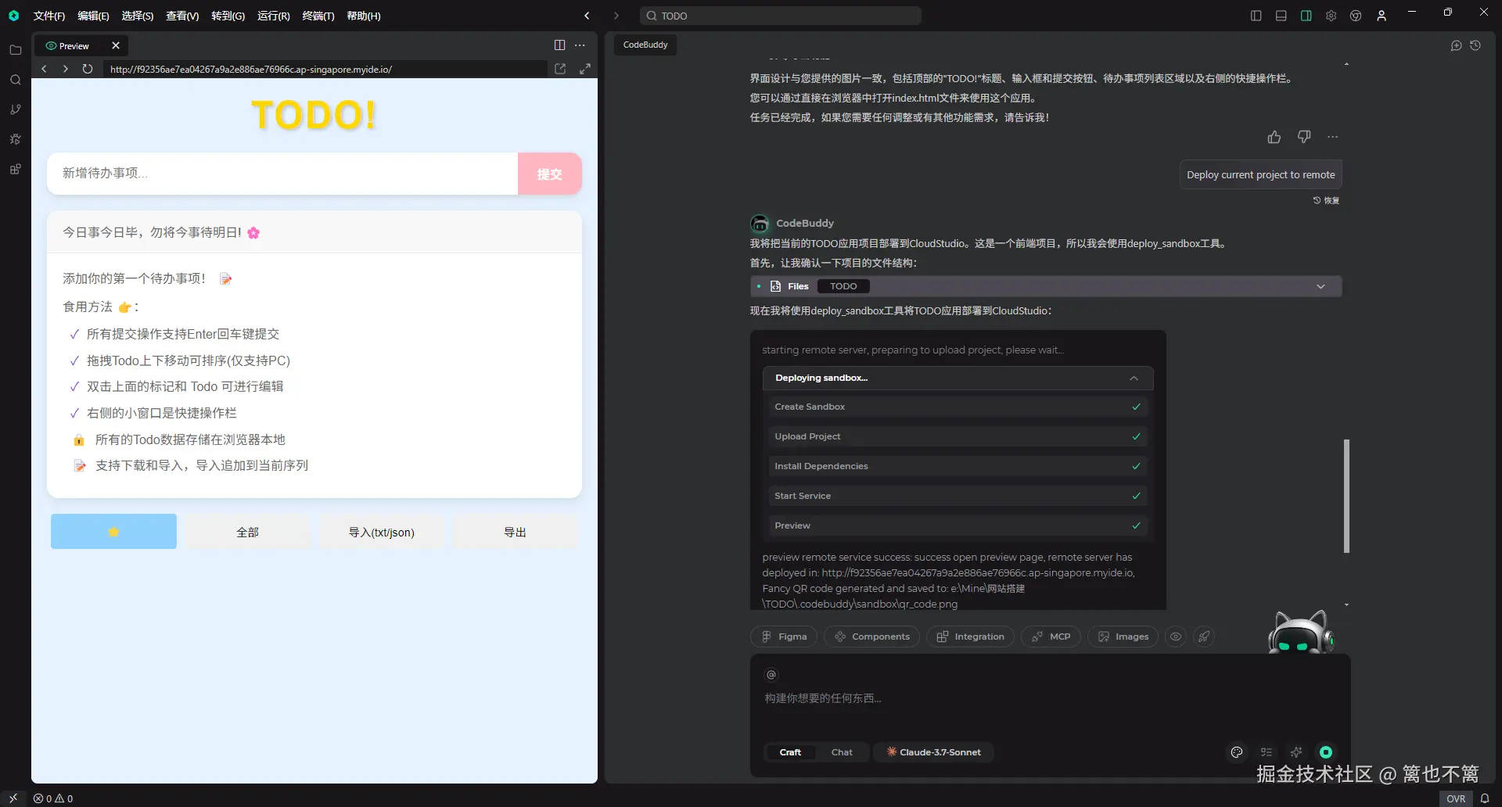Switch to Craft mode
Screen dimensions: 1502x807
[790, 752]
